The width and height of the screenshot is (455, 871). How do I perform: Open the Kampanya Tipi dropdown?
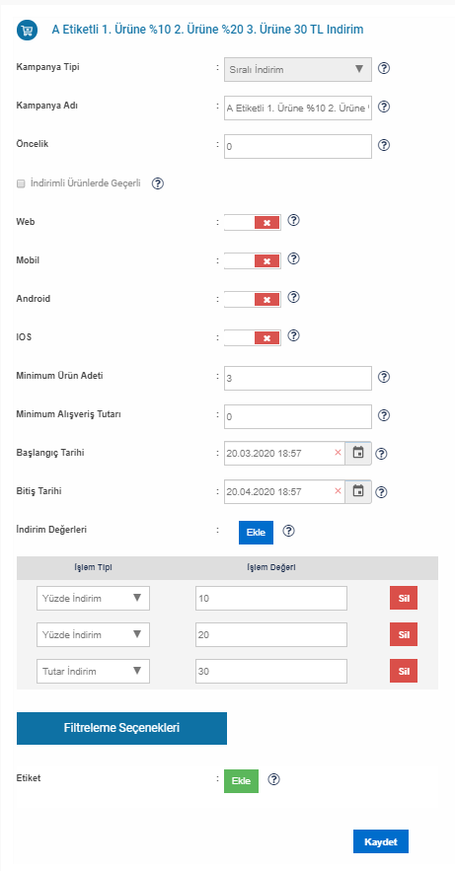[298, 69]
